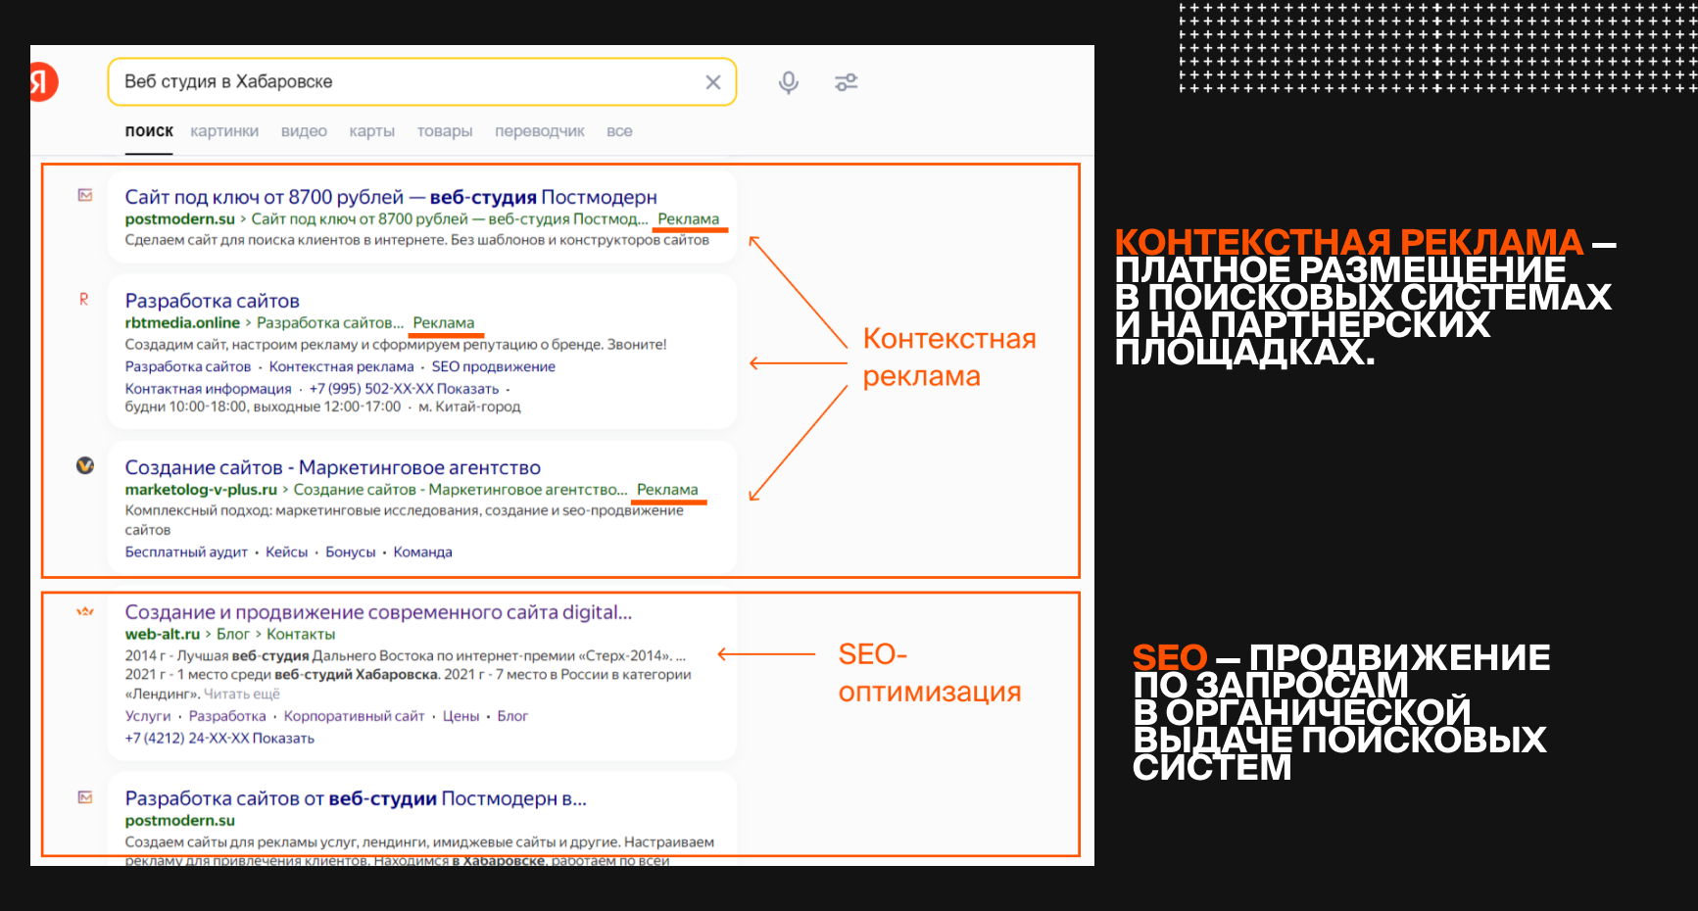Viewport: 1698px width, 911px height.
Task: Open the 'Бонусы' sitelink
Action: pyautogui.click(x=351, y=552)
